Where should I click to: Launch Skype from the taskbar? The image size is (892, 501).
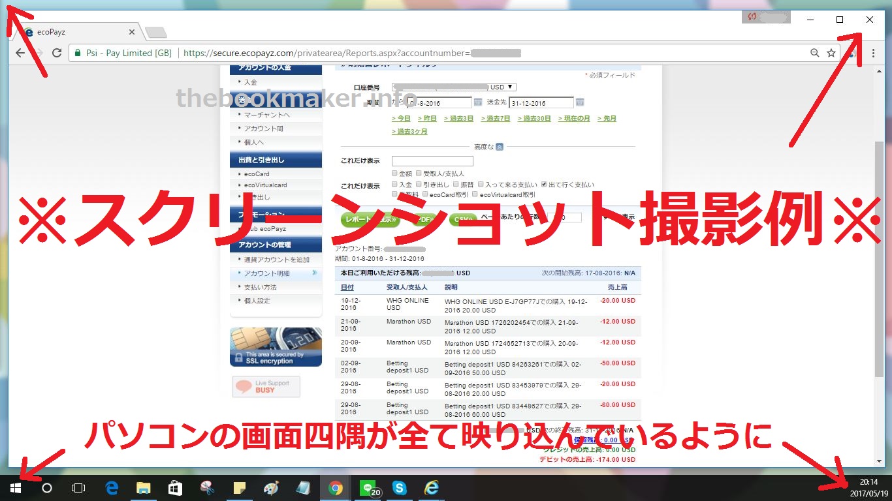pos(400,488)
